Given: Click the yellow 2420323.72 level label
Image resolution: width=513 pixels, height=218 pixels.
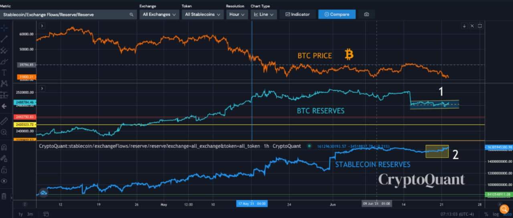Looking at the screenshot, I should [x=24, y=125].
